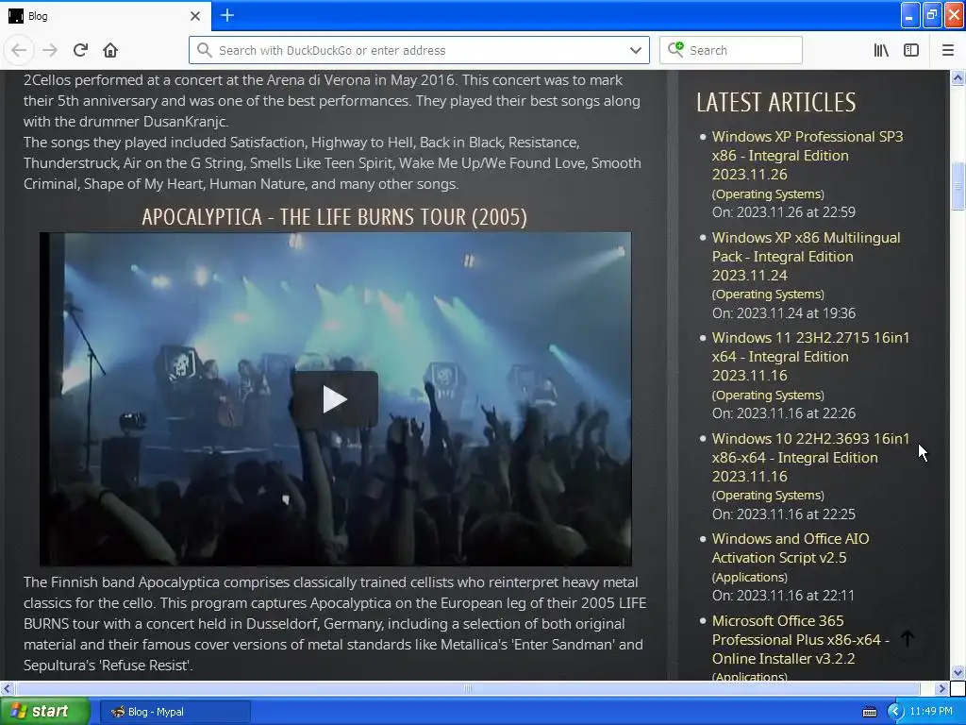Open the Windows Start menu

pyautogui.click(x=45, y=711)
